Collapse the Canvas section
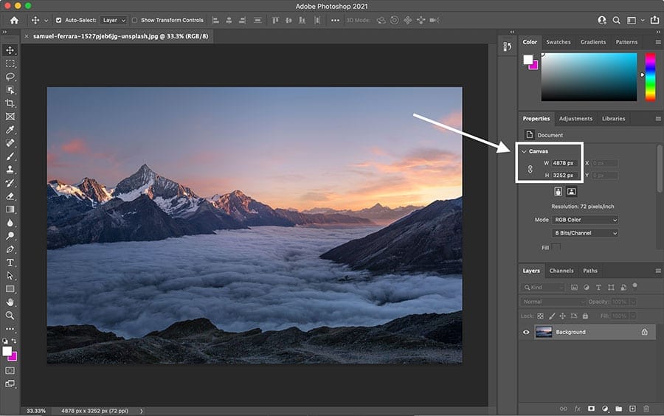The height and width of the screenshot is (416, 664). coord(524,151)
